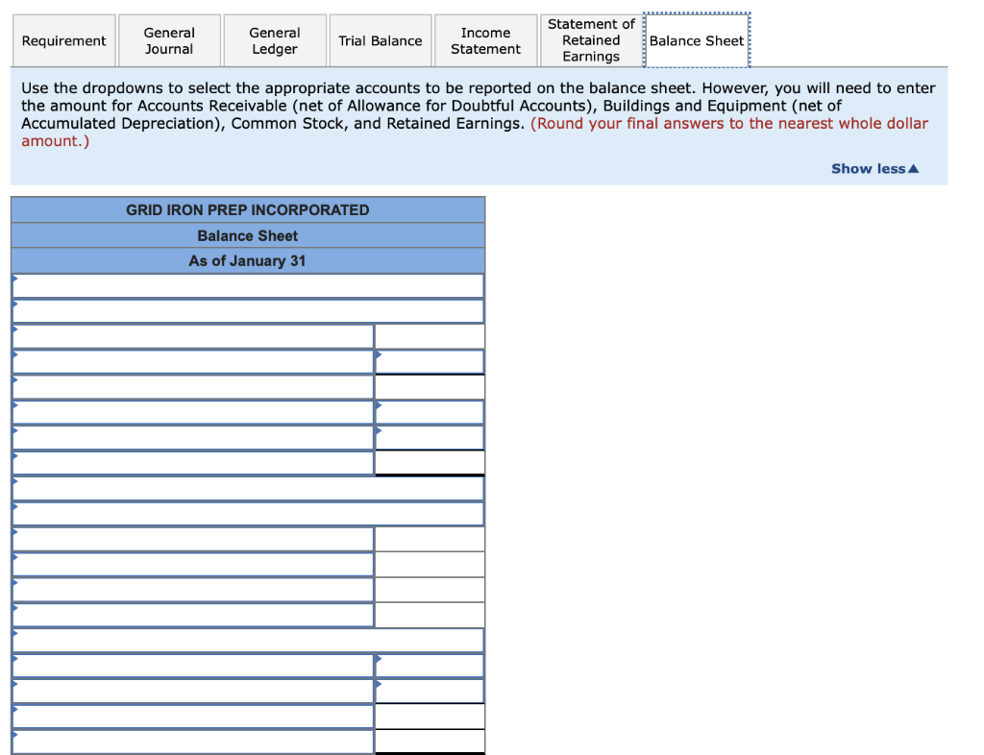This screenshot has width=984, height=755.
Task: Open the amount dropdown next to the second asset row
Action: [x=430, y=361]
